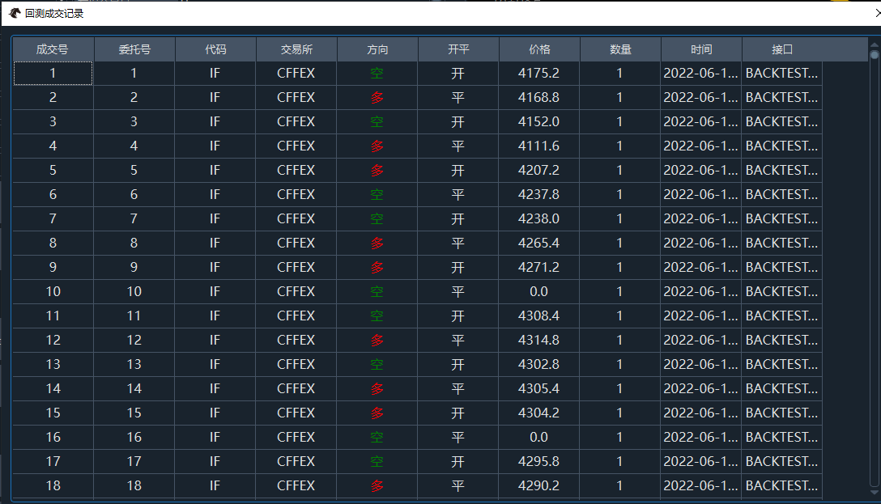Select price cell 4271.2

(538, 267)
